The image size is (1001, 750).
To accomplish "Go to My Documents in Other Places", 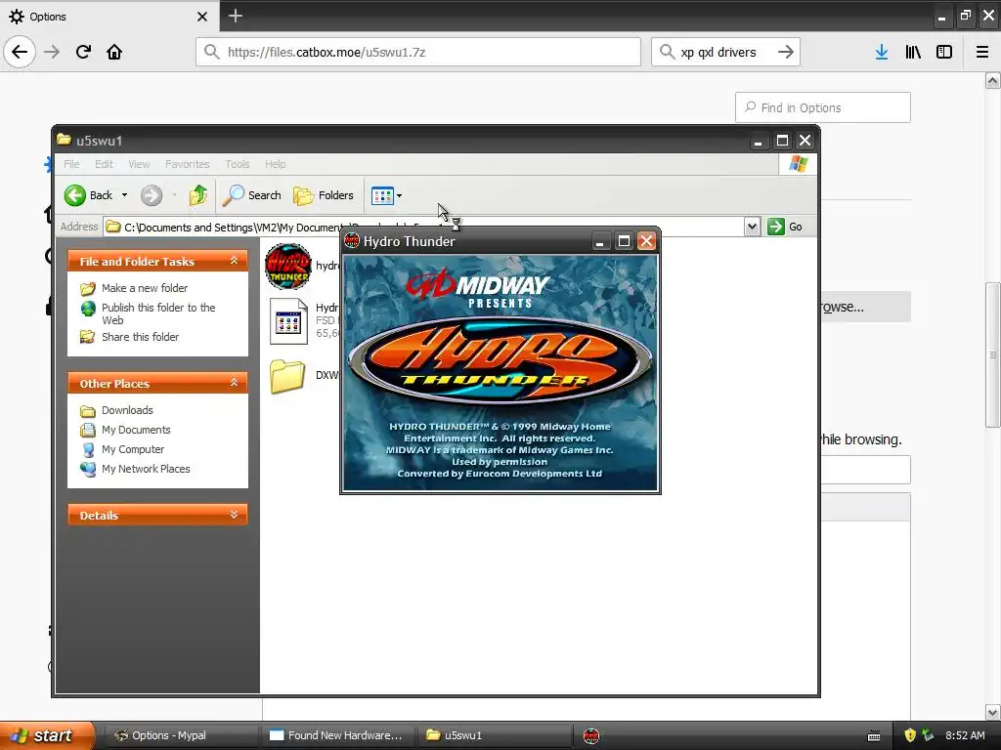I will click(136, 430).
